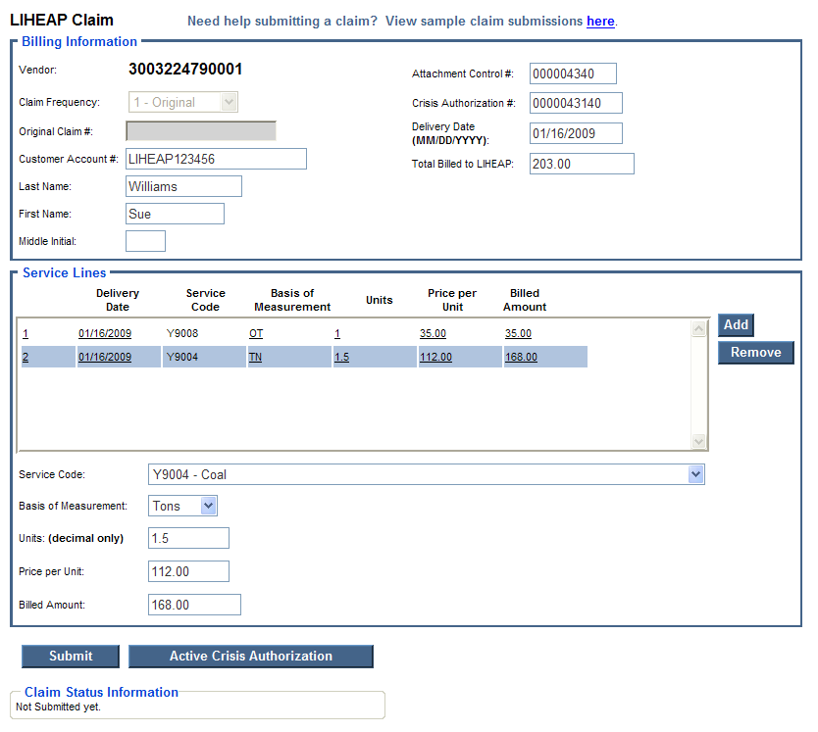Click the Submit button
Screen dimensions: 818x732
point(71,657)
